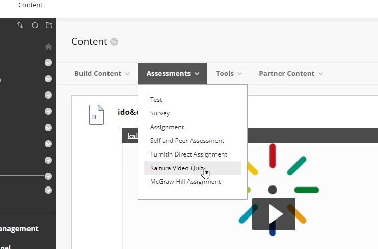378x249 pixels.
Task: Open the Build Content menu
Action: pyautogui.click(x=102, y=73)
